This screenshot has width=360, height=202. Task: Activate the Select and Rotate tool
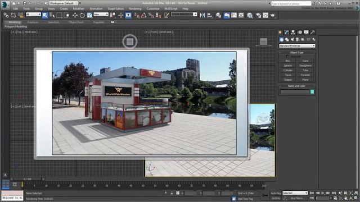[82, 15]
